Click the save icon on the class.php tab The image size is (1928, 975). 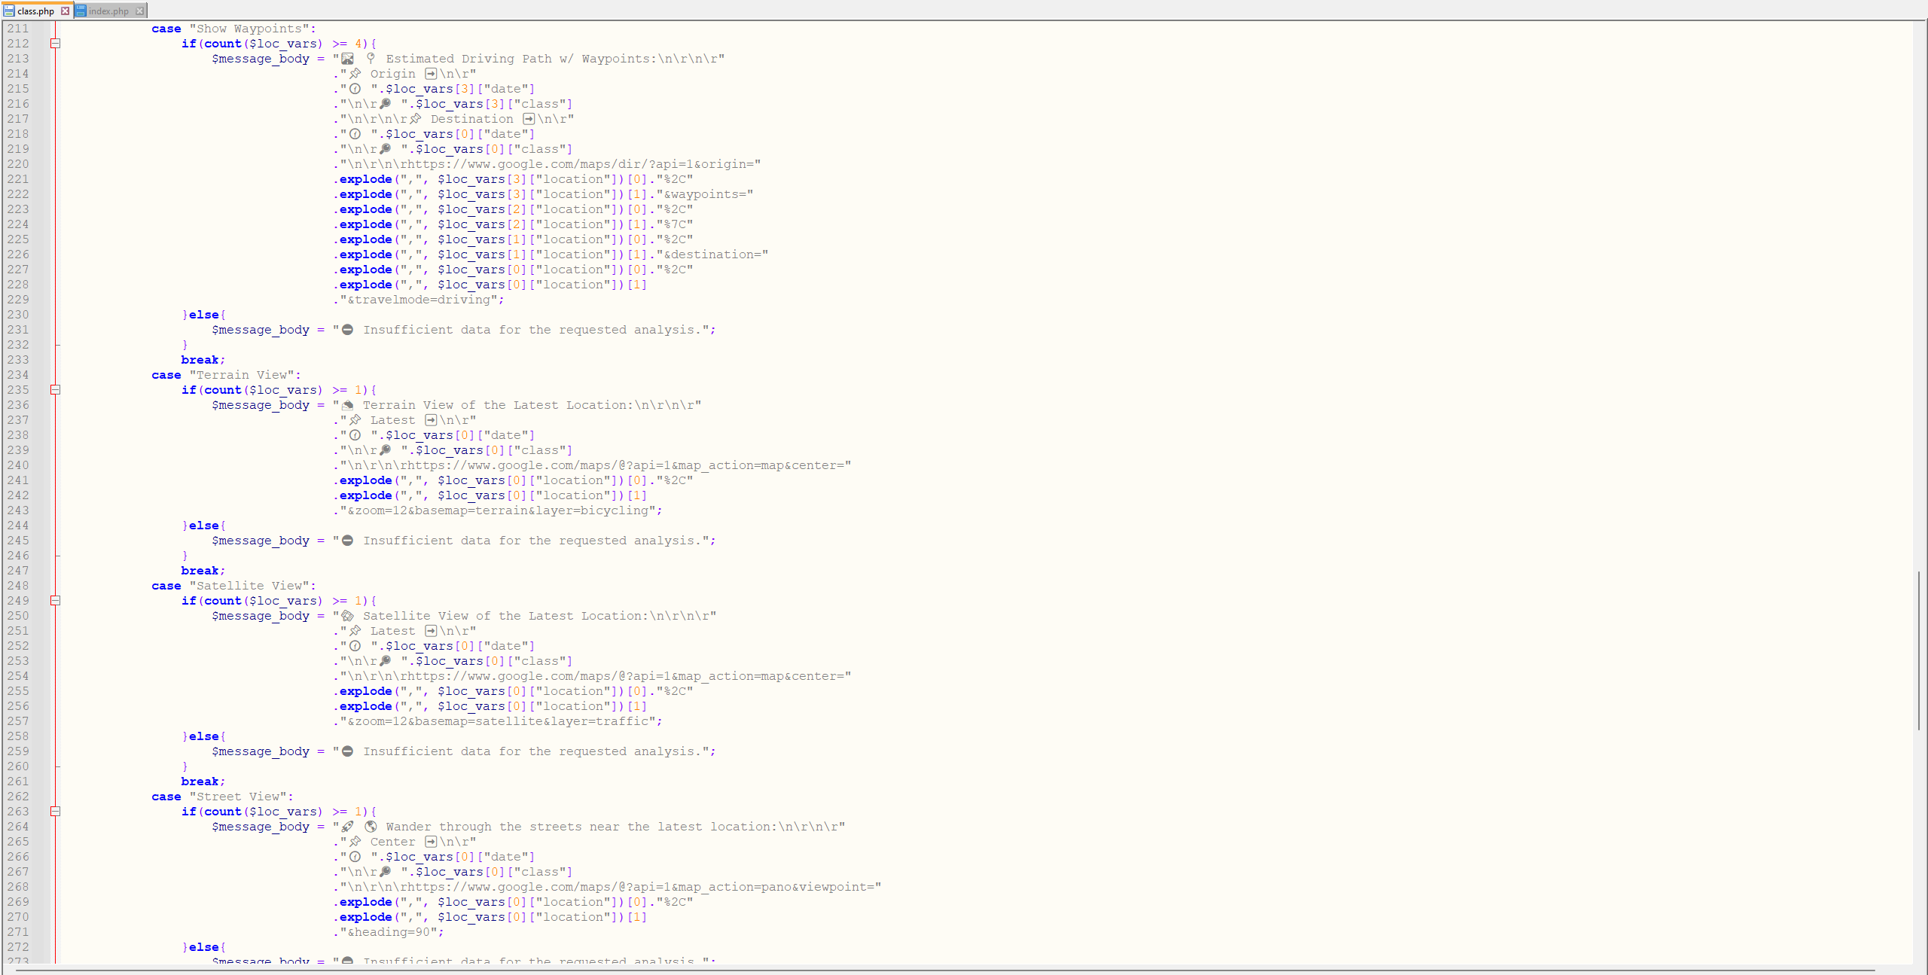[8, 11]
